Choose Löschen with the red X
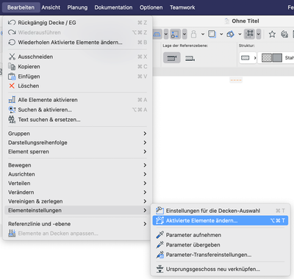 [x=77, y=86]
